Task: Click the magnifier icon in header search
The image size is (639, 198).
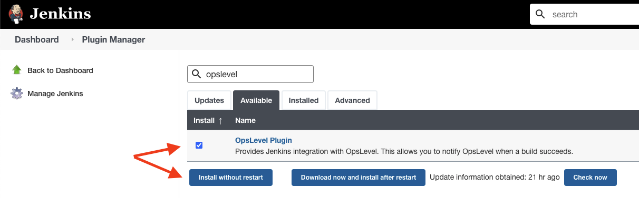Action: [540, 14]
